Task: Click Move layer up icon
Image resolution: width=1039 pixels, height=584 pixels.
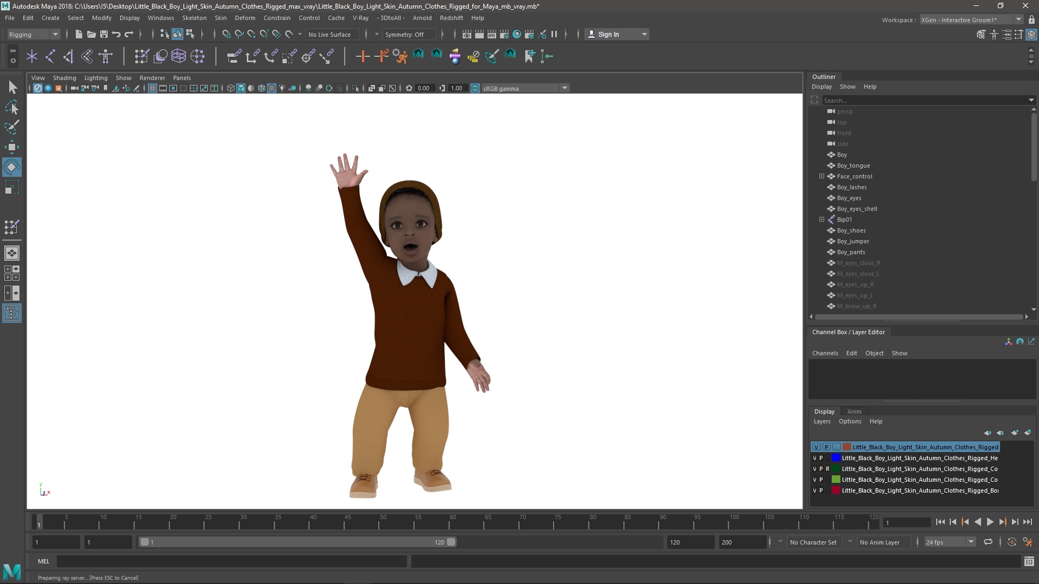Action: pos(988,433)
